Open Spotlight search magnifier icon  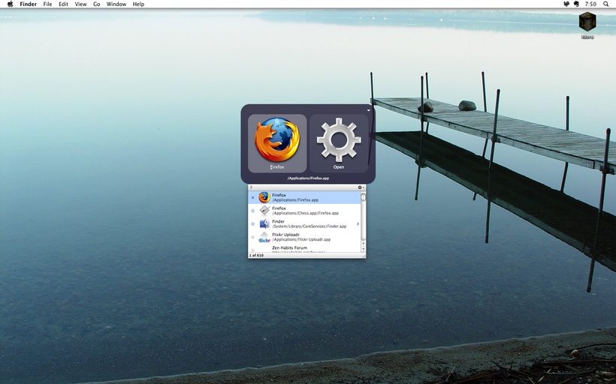[605, 4]
